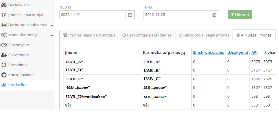Click the add-user icon of Pakvietimai

pos(4,55)
